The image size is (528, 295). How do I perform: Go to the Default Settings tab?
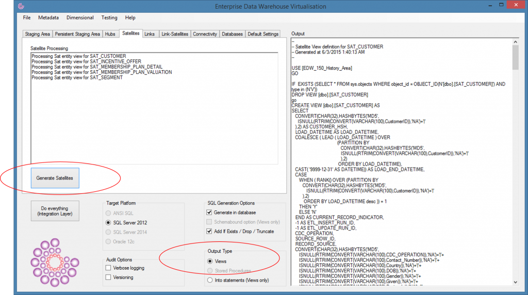[x=263, y=34]
